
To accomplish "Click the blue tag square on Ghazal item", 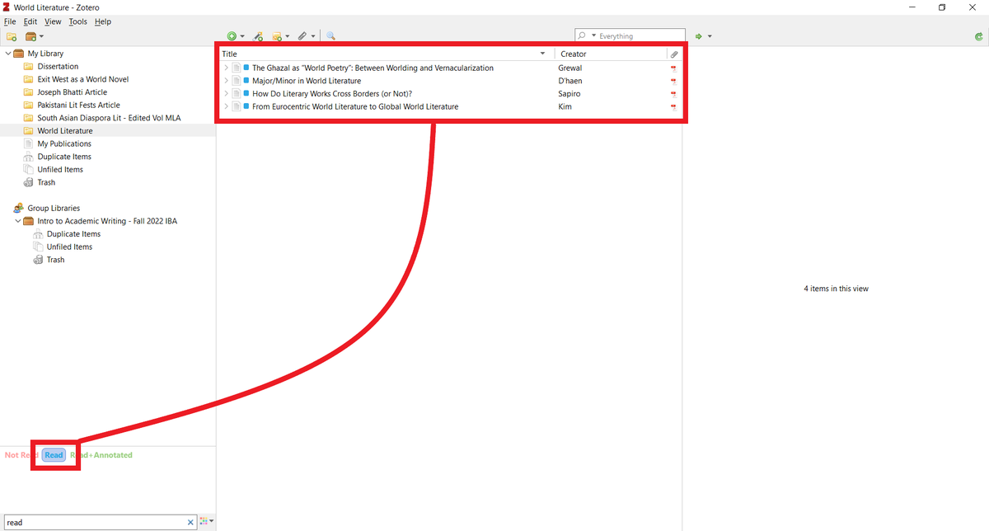I will click(x=246, y=68).
